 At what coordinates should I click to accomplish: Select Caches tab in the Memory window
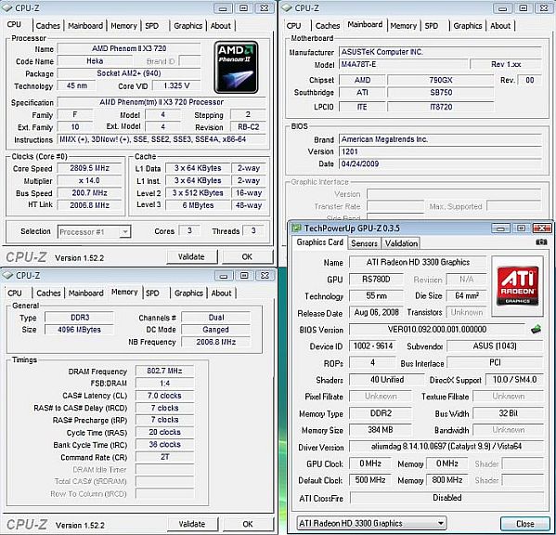click(x=48, y=294)
